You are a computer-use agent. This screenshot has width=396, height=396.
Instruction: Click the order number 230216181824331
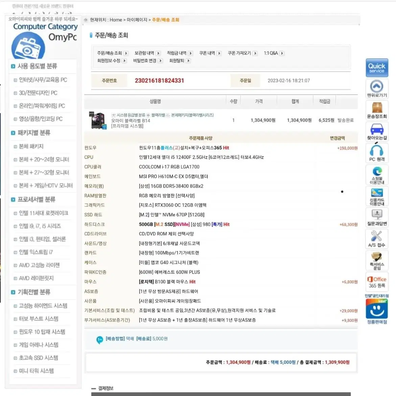pos(159,80)
